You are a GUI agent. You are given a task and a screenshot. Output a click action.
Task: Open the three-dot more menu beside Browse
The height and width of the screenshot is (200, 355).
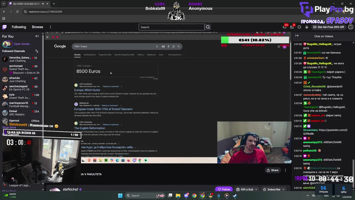[50, 27]
